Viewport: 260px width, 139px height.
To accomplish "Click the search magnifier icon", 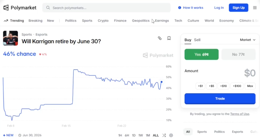I will [x=48, y=8].
